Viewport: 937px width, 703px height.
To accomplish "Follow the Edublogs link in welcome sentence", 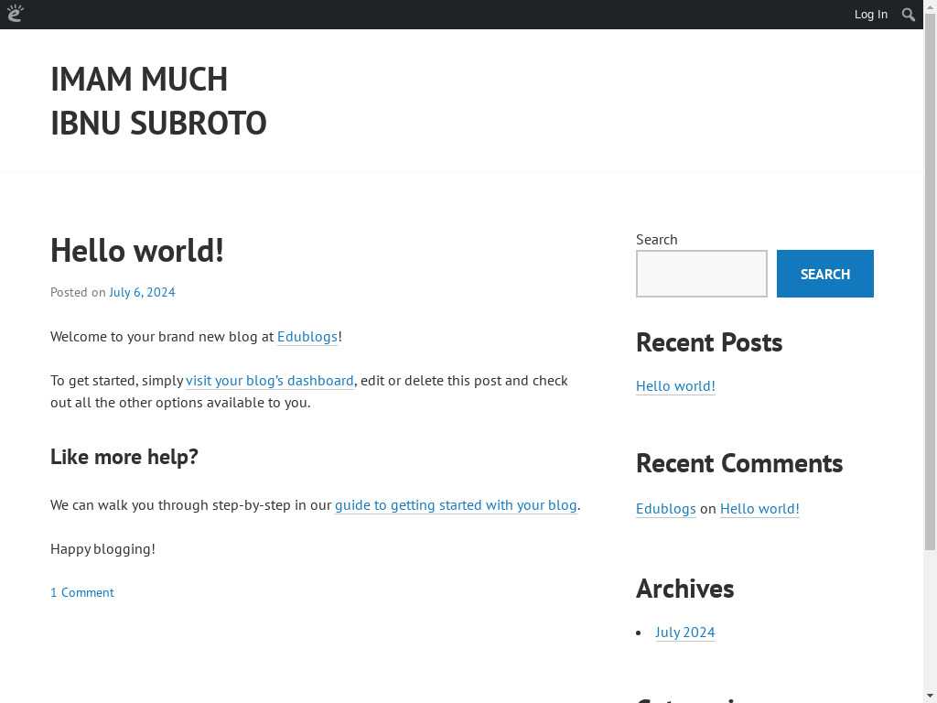I will [x=307, y=337].
